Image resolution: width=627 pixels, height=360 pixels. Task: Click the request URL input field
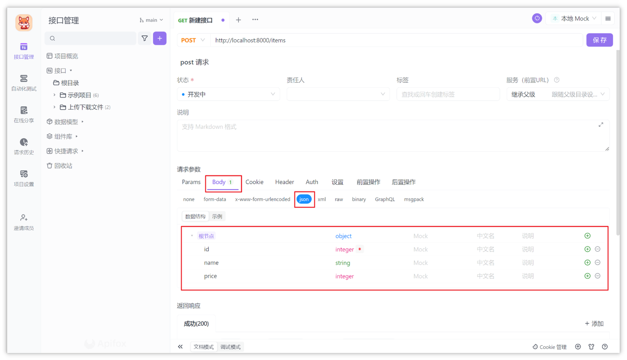(x=397, y=40)
